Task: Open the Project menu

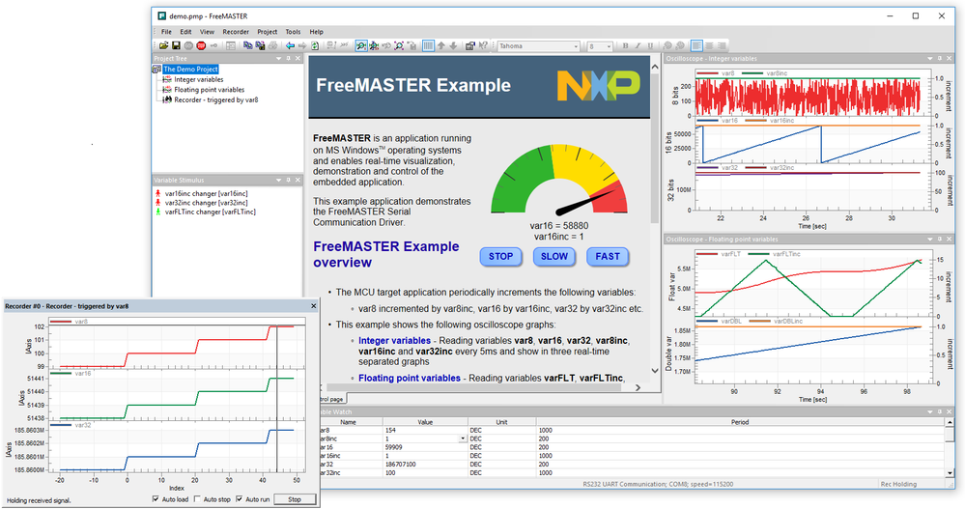Action: point(268,32)
